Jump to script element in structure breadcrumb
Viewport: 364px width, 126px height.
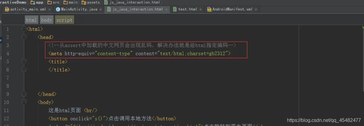coord(64,20)
